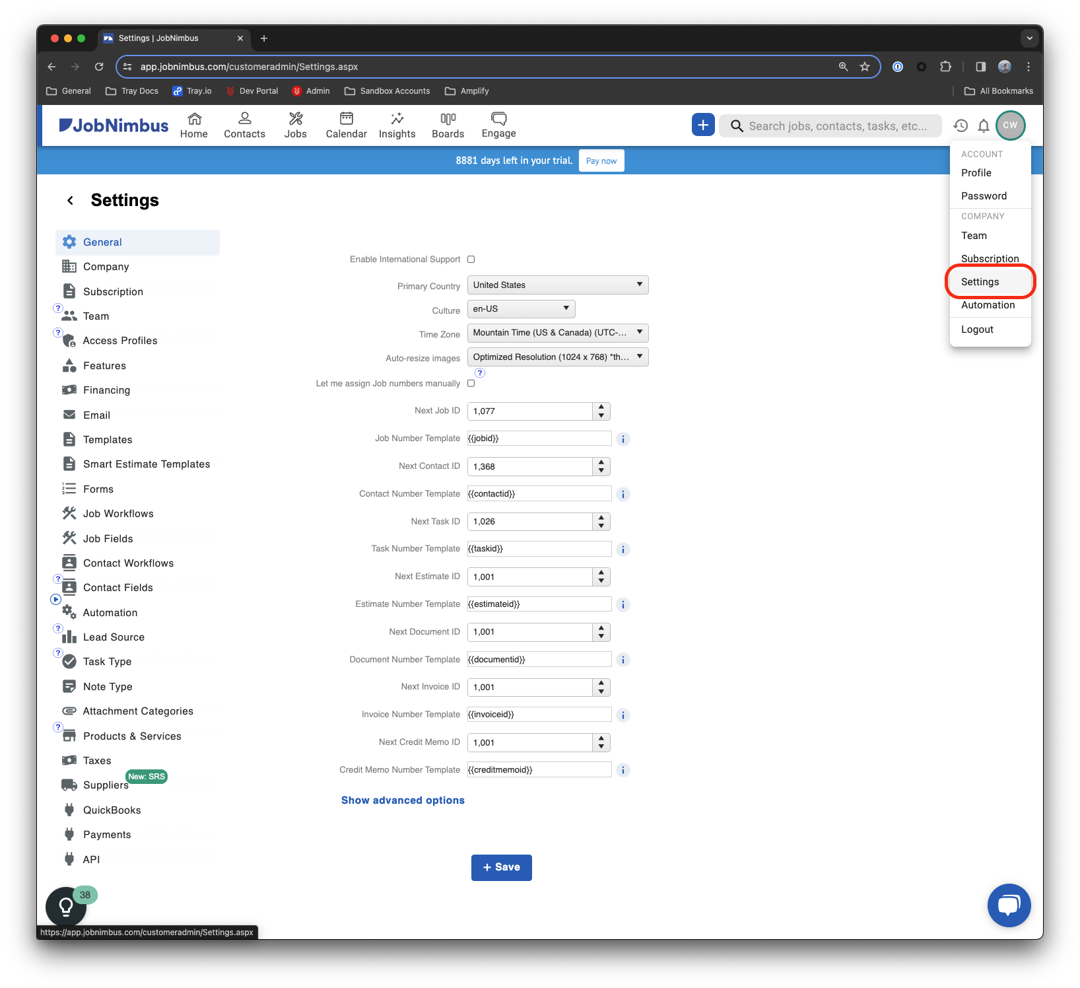
Task: Bookmark page with star icon
Action: click(865, 67)
